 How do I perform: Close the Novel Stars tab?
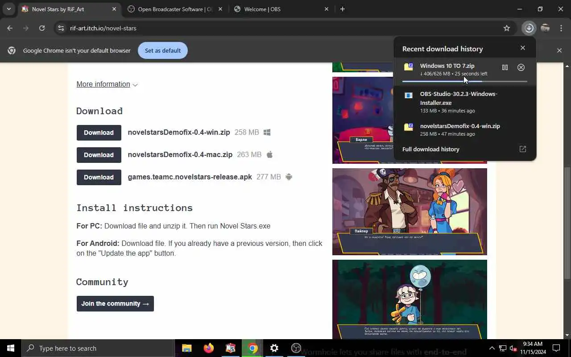114,9
